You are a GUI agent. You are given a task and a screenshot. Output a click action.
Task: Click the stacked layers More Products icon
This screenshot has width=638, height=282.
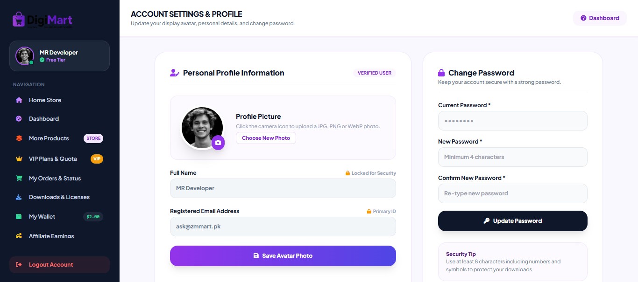(x=19, y=138)
